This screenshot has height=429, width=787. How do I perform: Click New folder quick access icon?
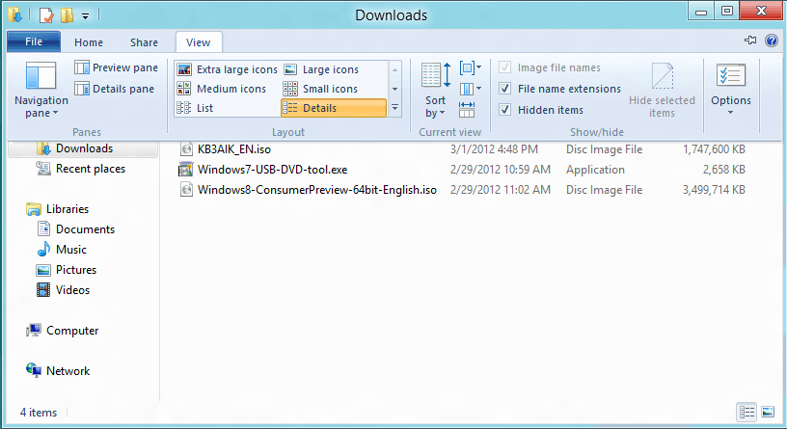(x=67, y=15)
